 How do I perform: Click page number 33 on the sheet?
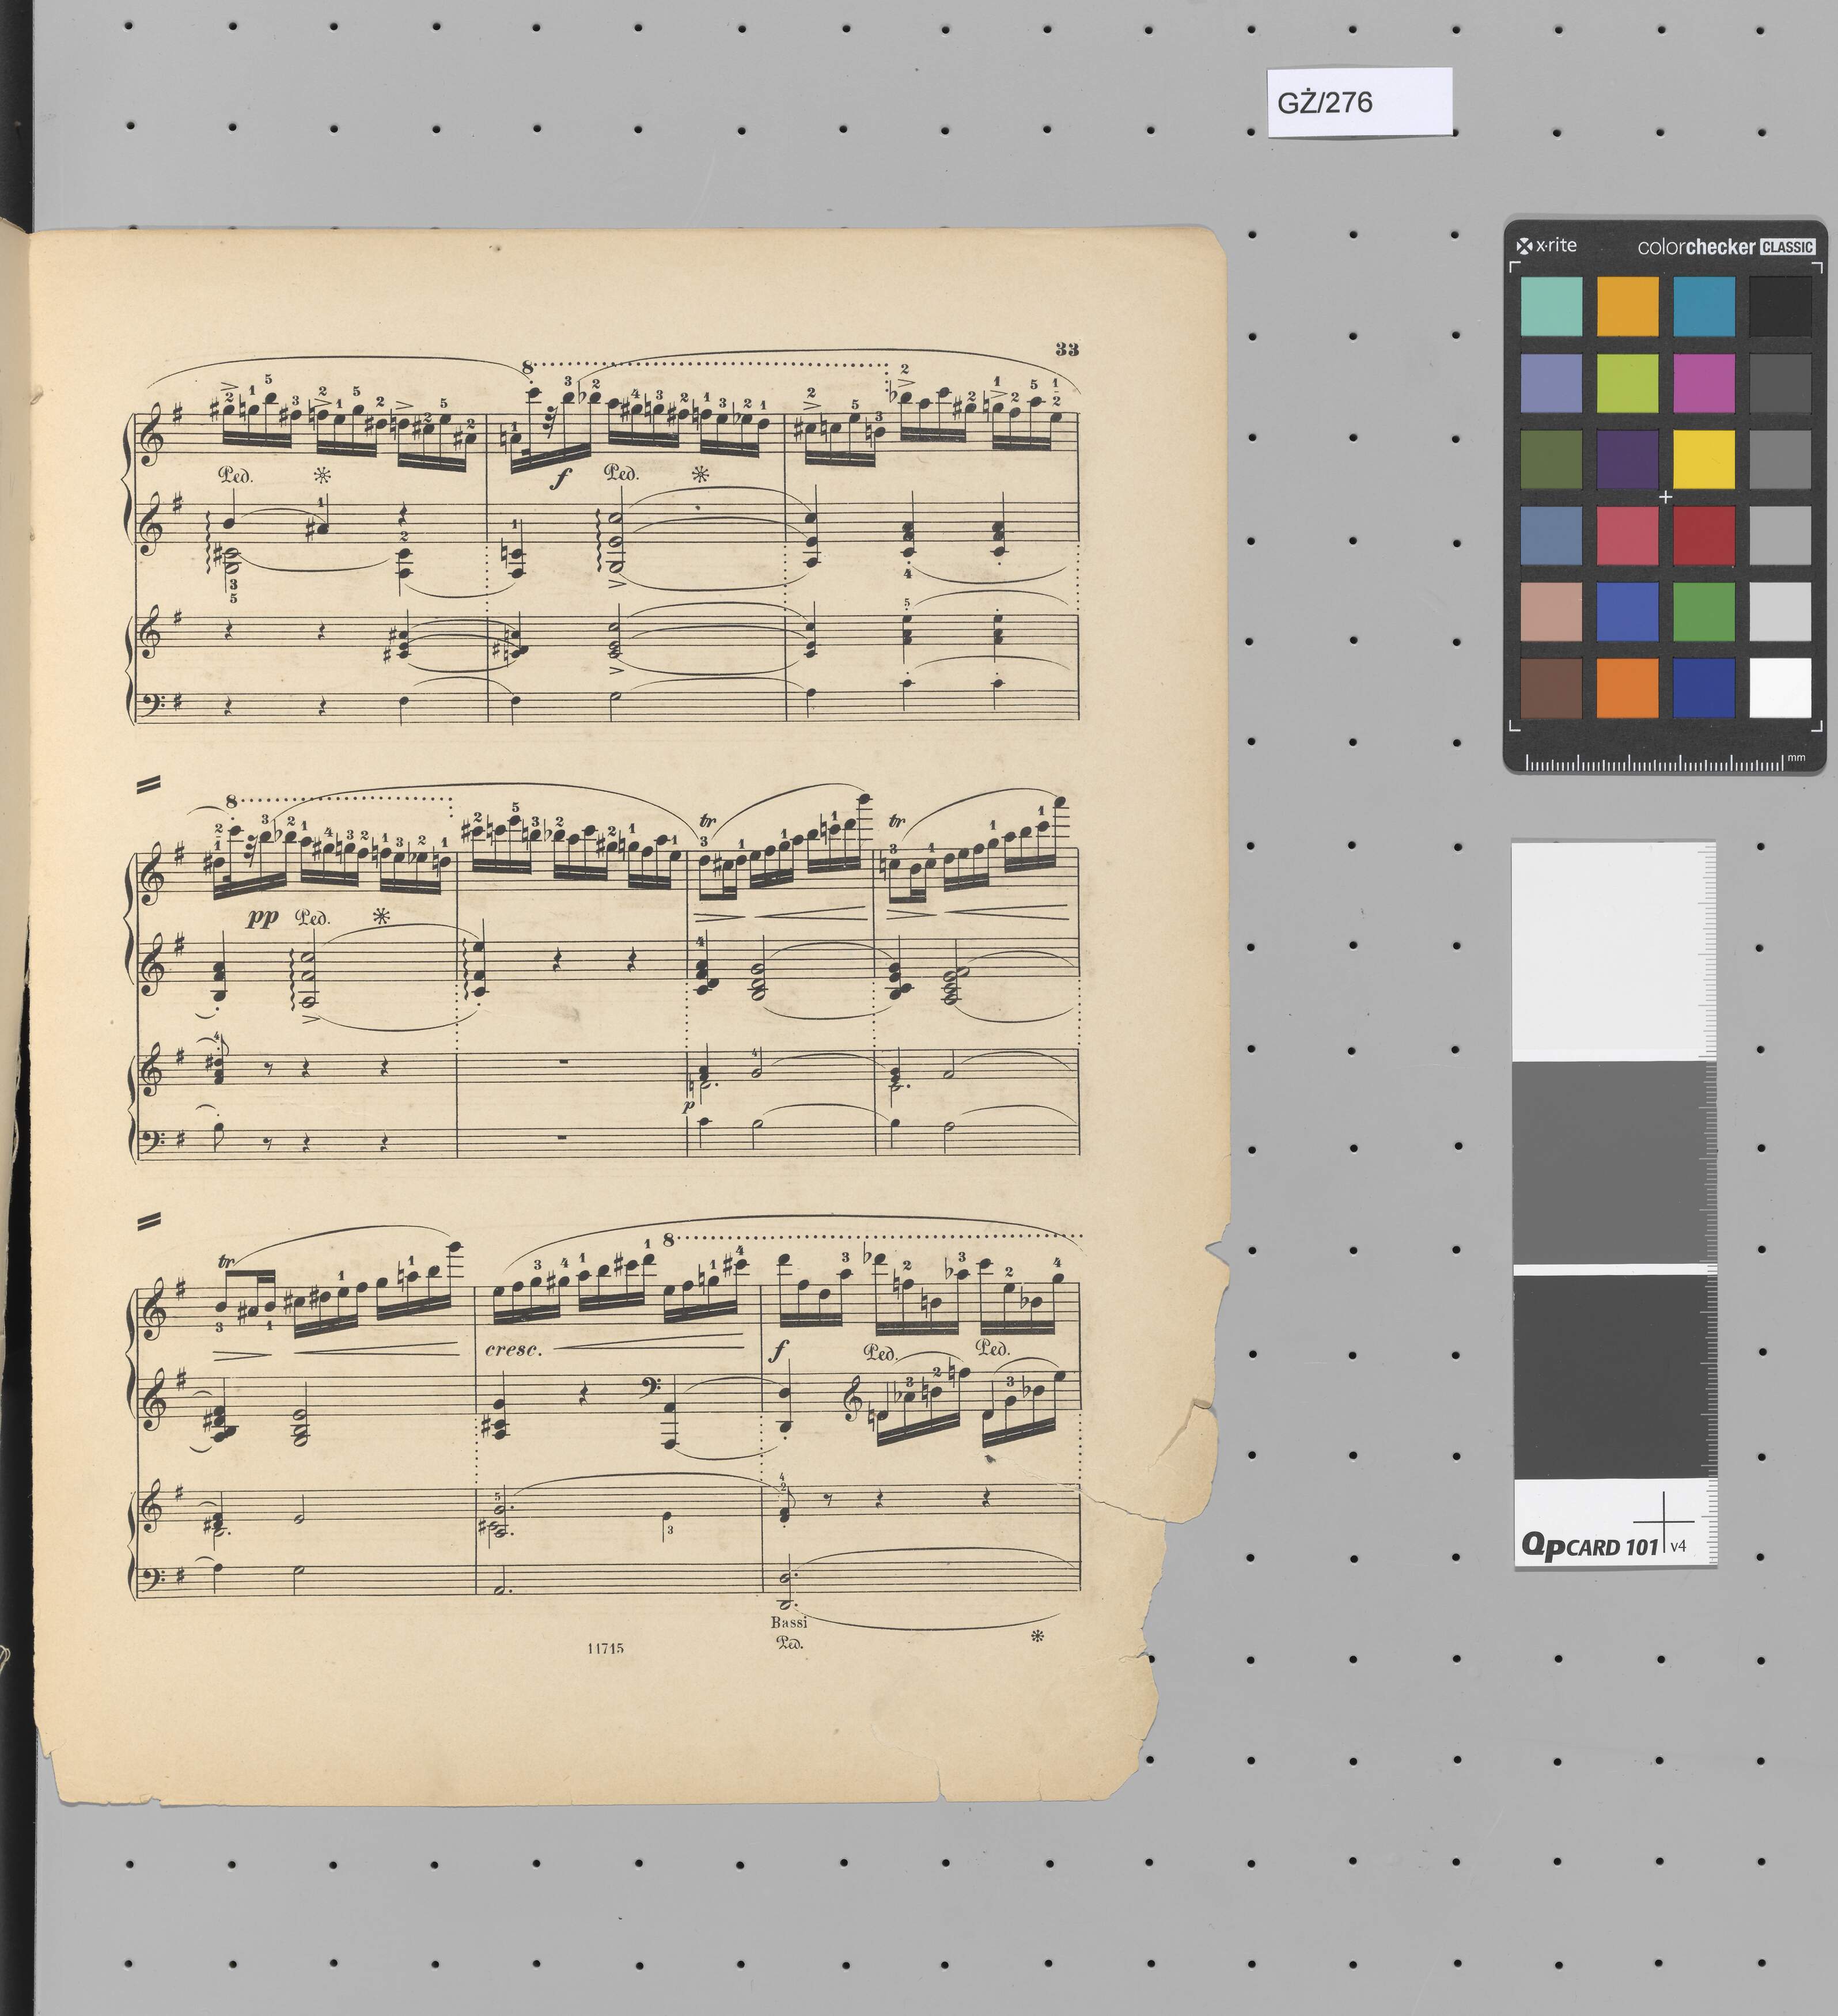pyautogui.click(x=1066, y=349)
